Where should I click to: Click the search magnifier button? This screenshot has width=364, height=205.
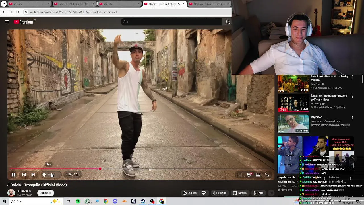[x=228, y=22]
